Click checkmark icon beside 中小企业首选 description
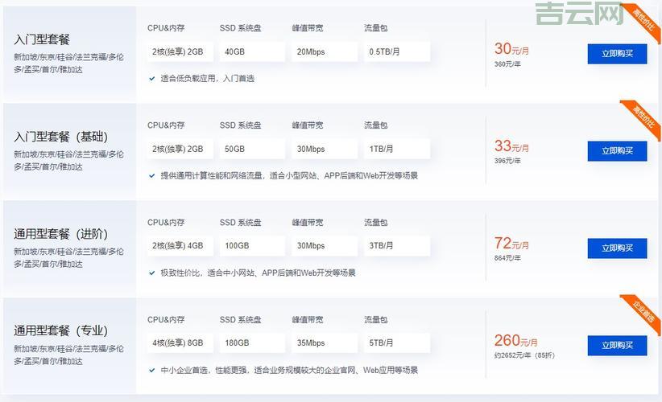This screenshot has width=662, height=402. coord(152,370)
